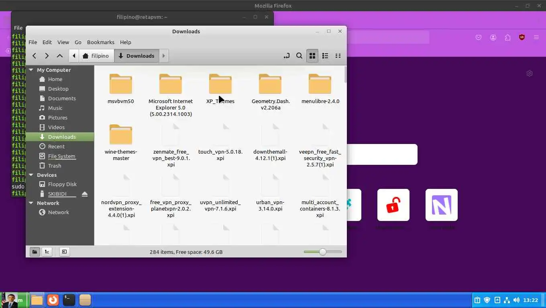Select Geometry.Dash.v2.206a folder
The height and width of the screenshot is (308, 546).
[x=270, y=92]
